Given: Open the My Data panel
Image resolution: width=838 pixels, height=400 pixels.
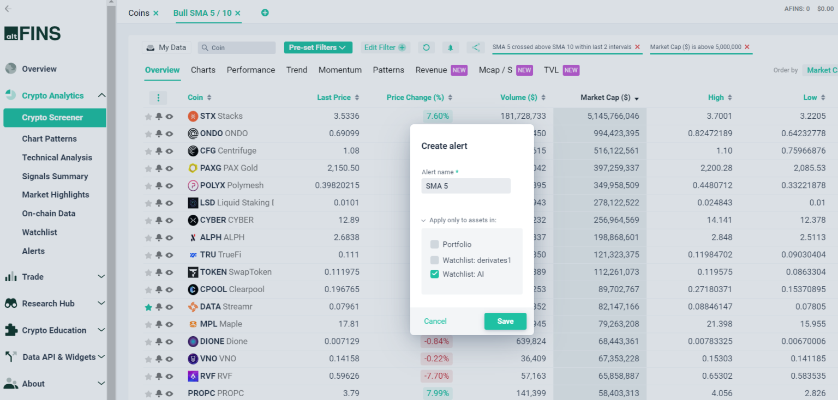Looking at the screenshot, I should 166,47.
